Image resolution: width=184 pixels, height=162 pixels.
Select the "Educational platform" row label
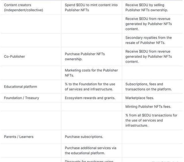[20, 87]
